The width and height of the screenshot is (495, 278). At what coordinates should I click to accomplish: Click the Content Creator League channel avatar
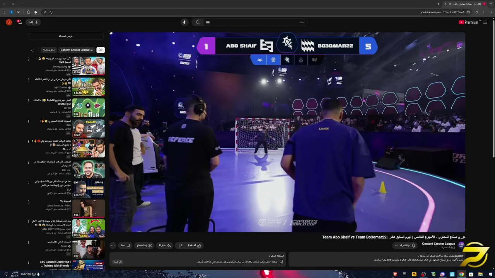coord(461,245)
